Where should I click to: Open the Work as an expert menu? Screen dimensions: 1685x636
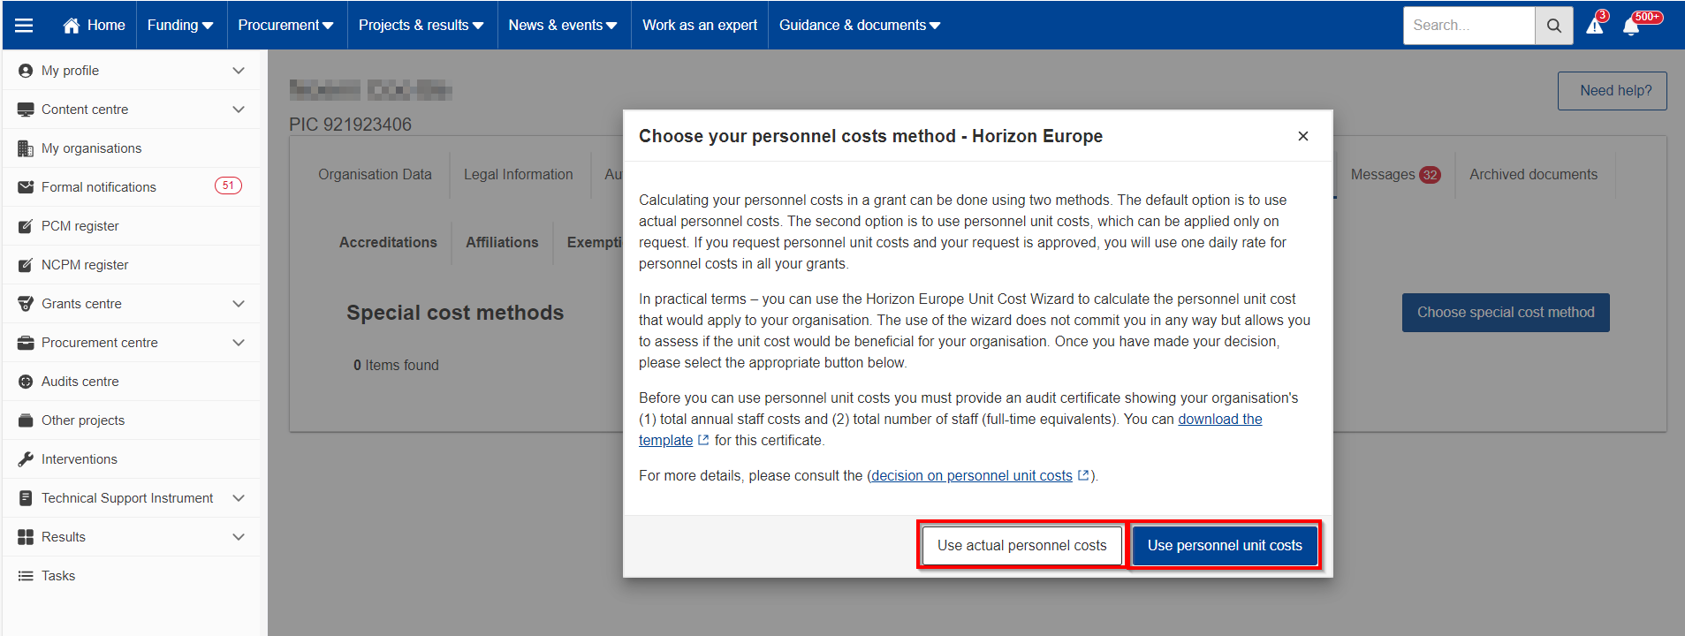coord(700,26)
